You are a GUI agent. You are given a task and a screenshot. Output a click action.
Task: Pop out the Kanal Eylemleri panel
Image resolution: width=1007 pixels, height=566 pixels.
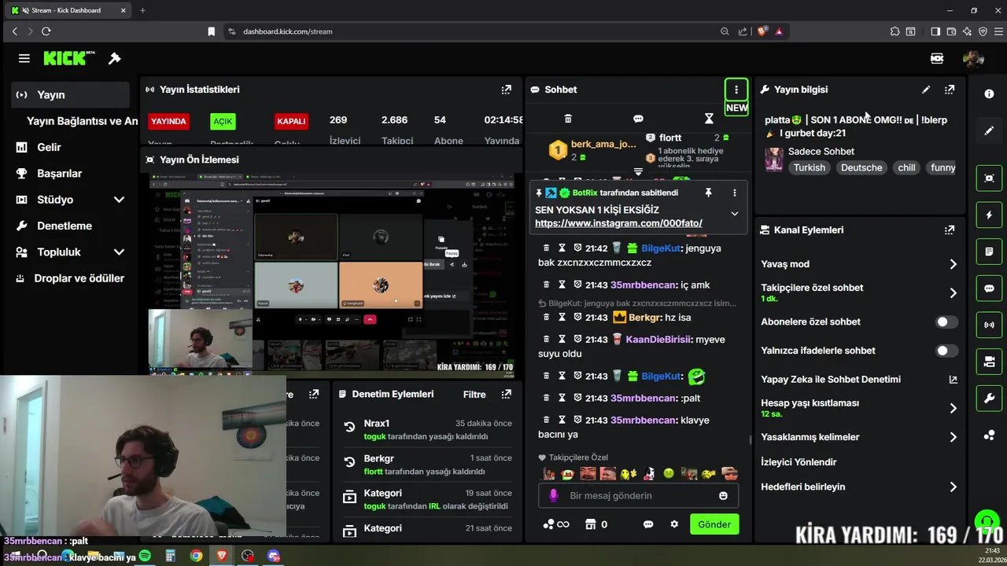950,230
